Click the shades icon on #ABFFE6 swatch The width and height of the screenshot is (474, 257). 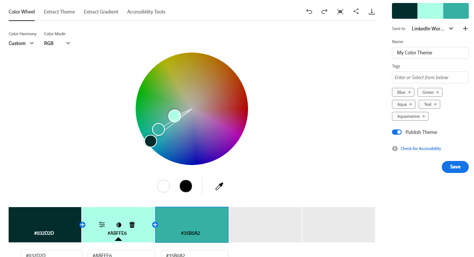[x=119, y=225]
